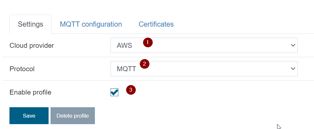Switch to the MQTT configuration tab
The image size is (314, 129).
pyautogui.click(x=91, y=24)
